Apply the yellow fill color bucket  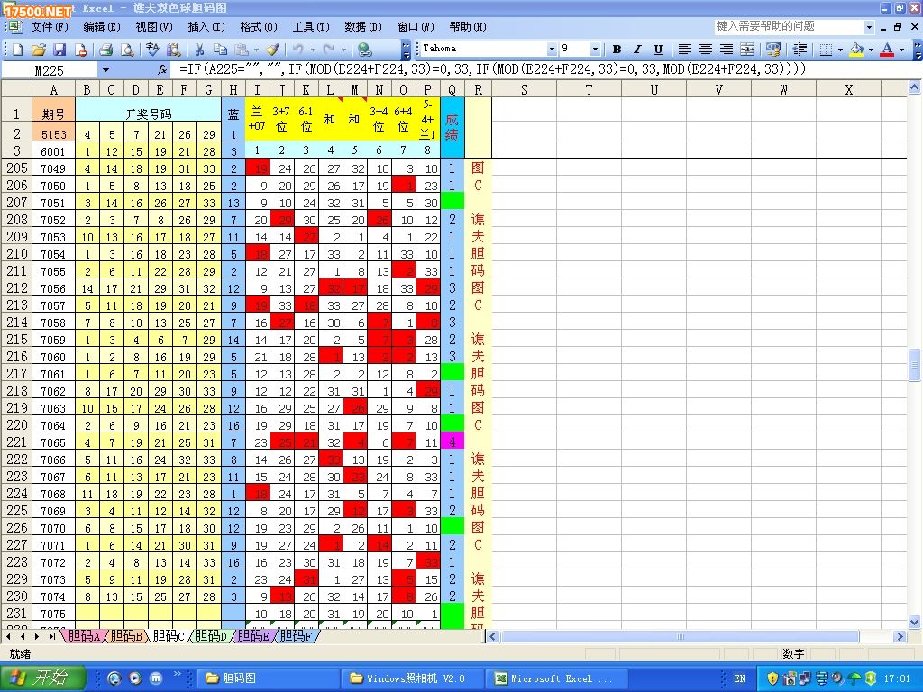coord(856,50)
